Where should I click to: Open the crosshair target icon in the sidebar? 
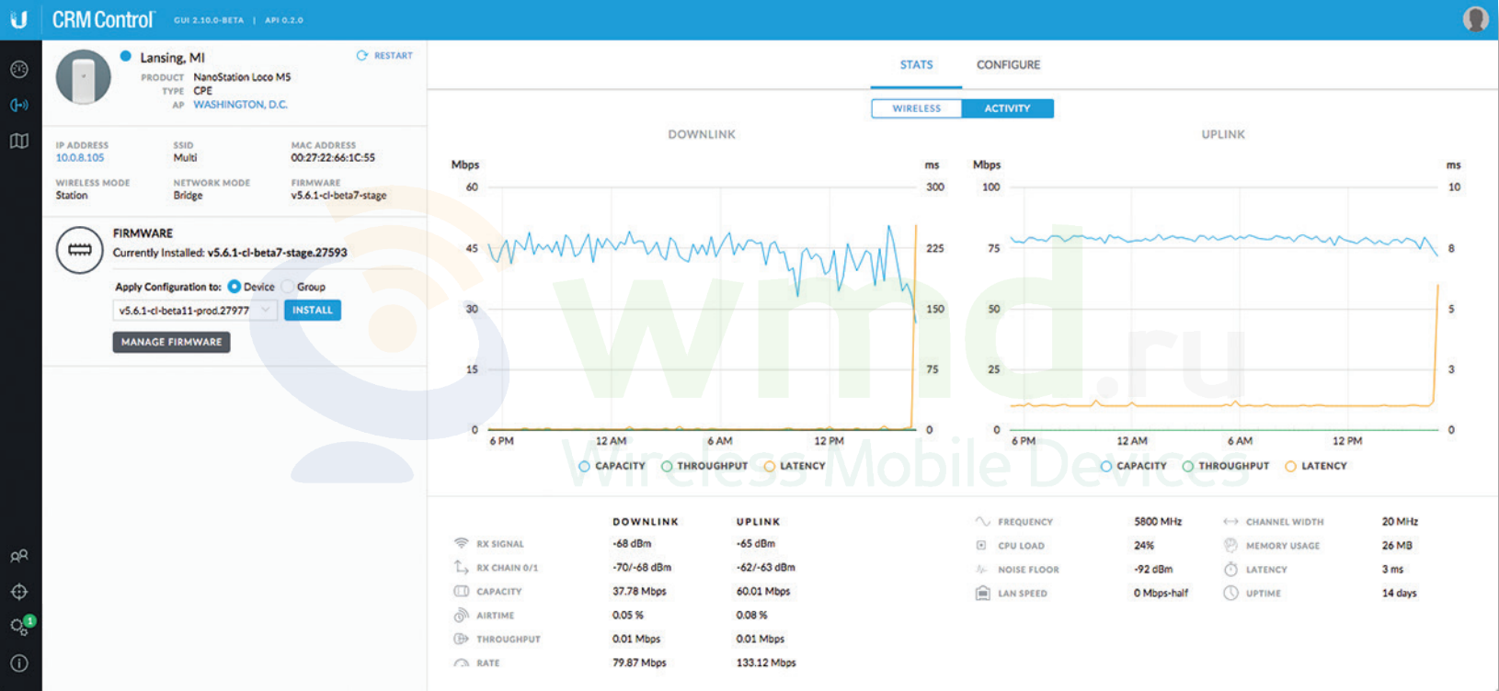point(19,592)
